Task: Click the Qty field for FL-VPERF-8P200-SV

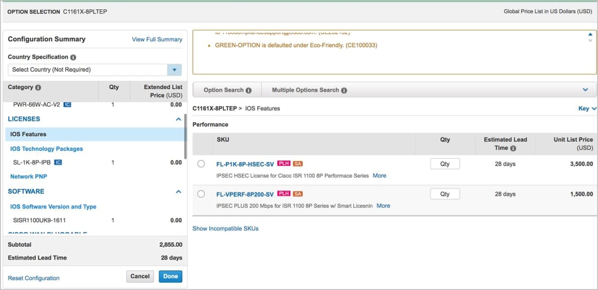Action: 445,194
